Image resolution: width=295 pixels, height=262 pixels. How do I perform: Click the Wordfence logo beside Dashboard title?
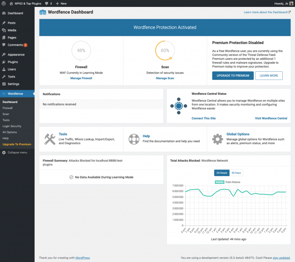[x=43, y=12]
